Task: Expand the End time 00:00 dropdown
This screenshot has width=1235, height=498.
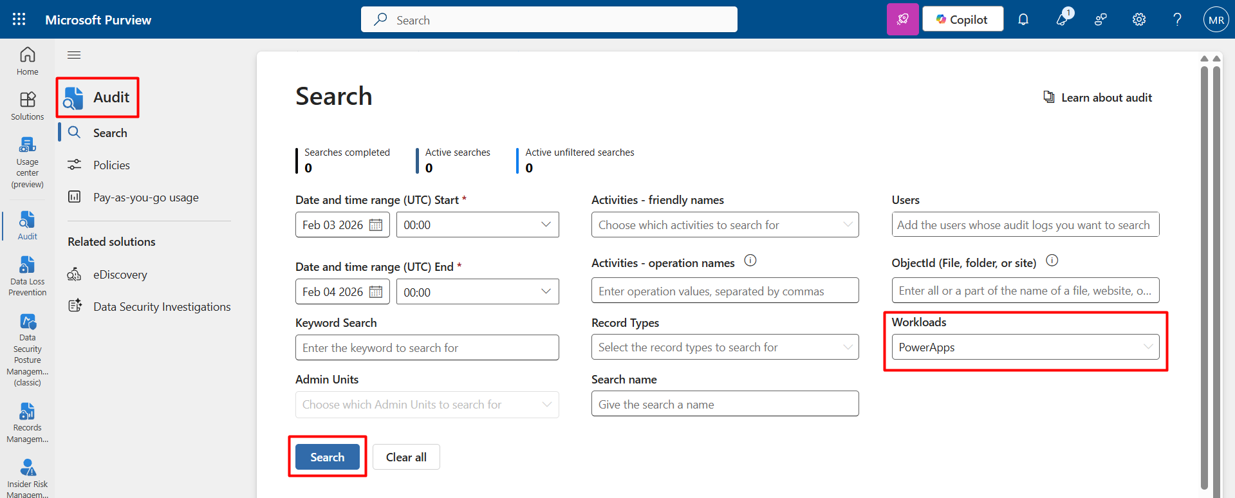Action: point(478,291)
